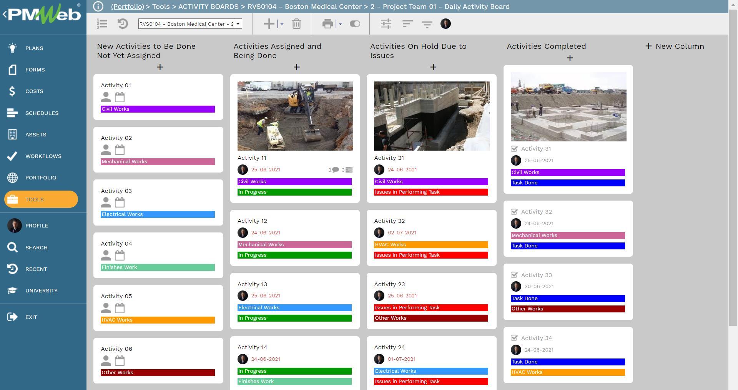Image resolution: width=738 pixels, height=390 pixels.
Task: Click the purple Civil Works label on Activity 01
Action: (x=158, y=109)
